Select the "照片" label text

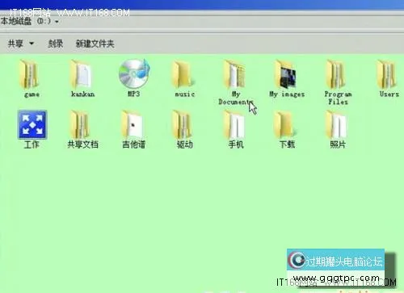coord(338,144)
